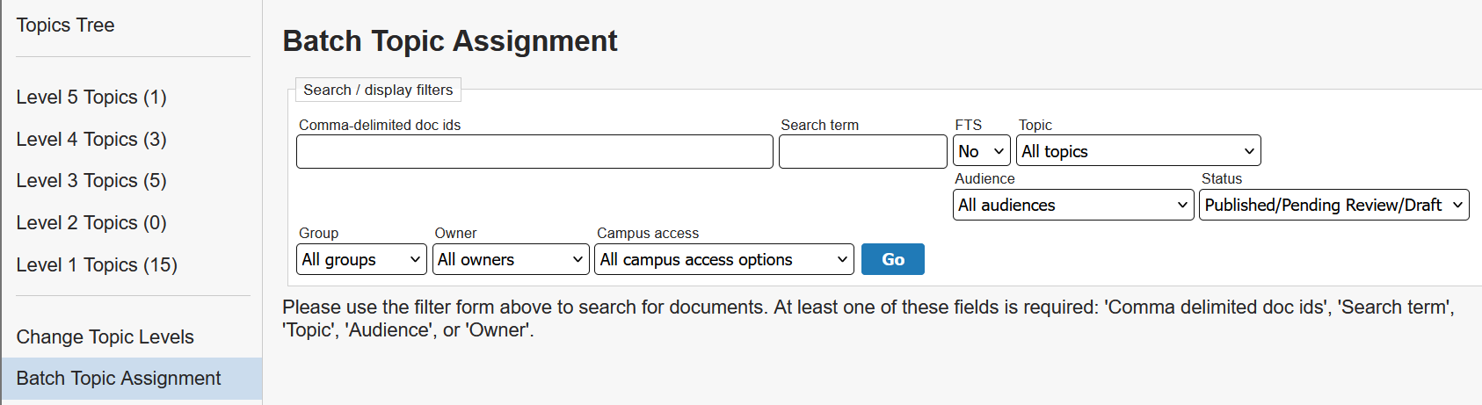Go to Level 4 Topics (3)
This screenshot has height=405, width=1482.
[x=91, y=140]
